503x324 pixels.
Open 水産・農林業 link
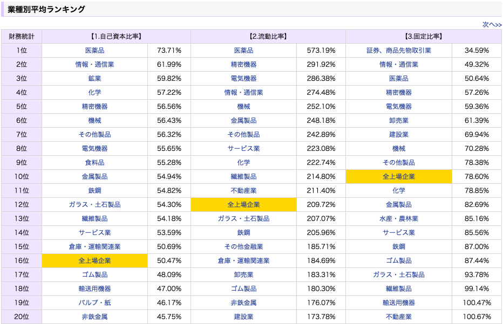click(399, 218)
